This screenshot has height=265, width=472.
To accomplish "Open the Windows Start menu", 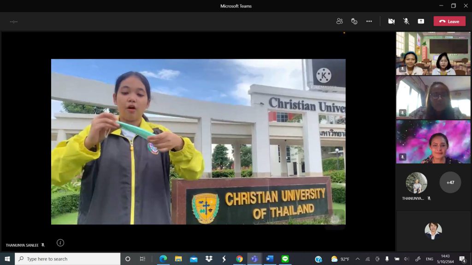I will point(7,259).
